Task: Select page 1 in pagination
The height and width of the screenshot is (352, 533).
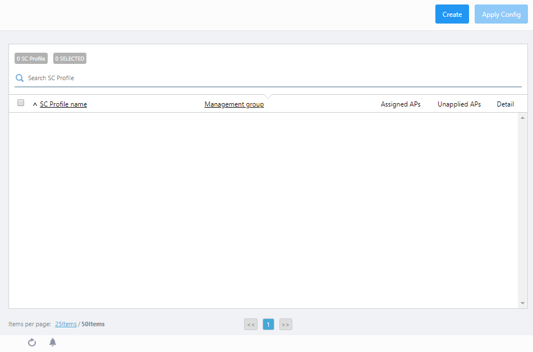Action: tap(268, 325)
